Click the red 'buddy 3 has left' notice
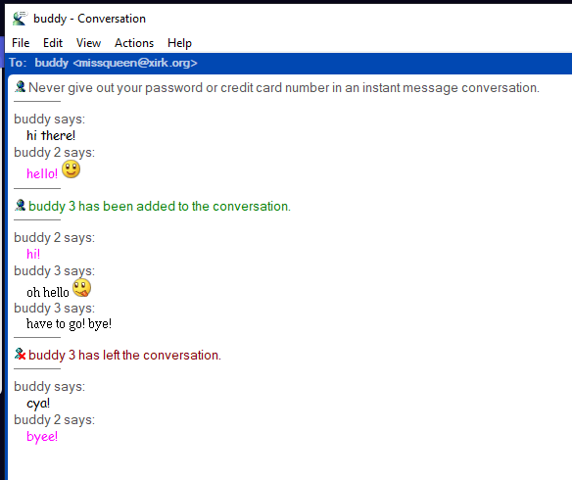This screenshot has width=572, height=480. coord(124,355)
